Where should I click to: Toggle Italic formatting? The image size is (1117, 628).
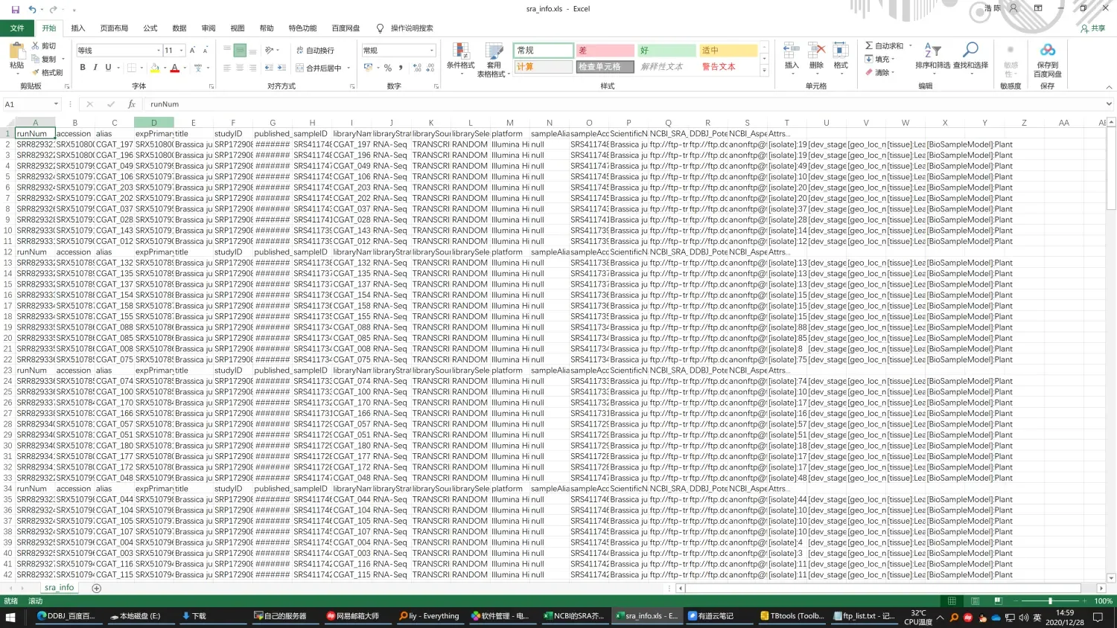(x=95, y=68)
